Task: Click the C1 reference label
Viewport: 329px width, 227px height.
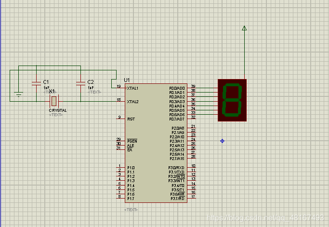Action: 46,82
